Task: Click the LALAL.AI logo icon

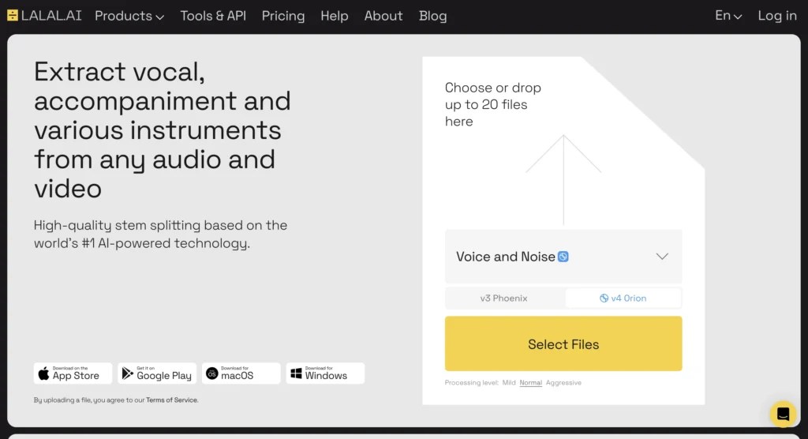Action: (13, 16)
